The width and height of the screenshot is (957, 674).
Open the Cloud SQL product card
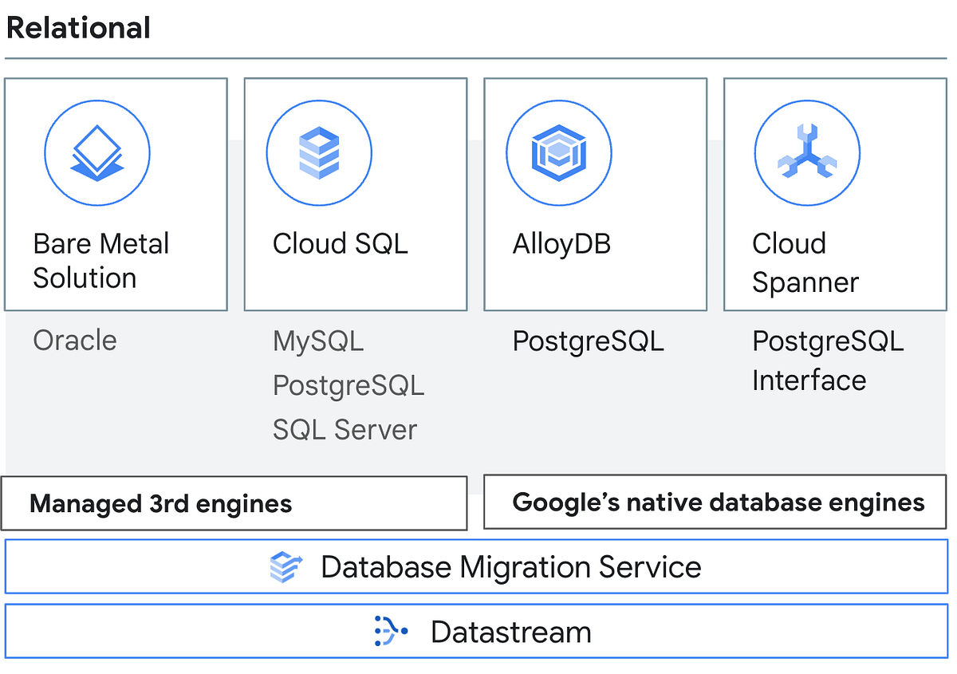pyautogui.click(x=355, y=194)
